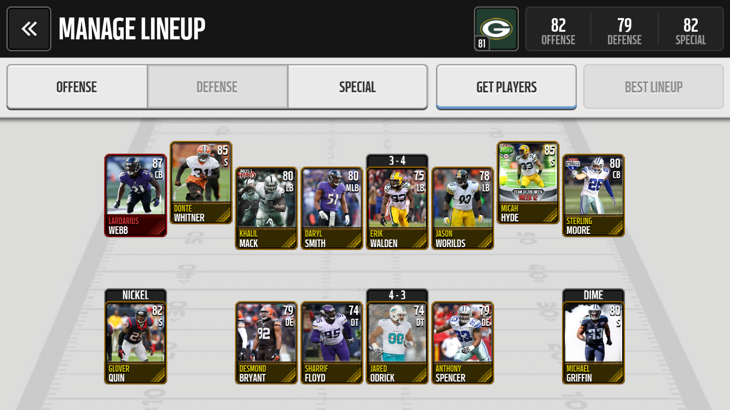This screenshot has width=730, height=410.
Task: Select Jared Odrick 4-3 tackle card
Action: [397, 336]
